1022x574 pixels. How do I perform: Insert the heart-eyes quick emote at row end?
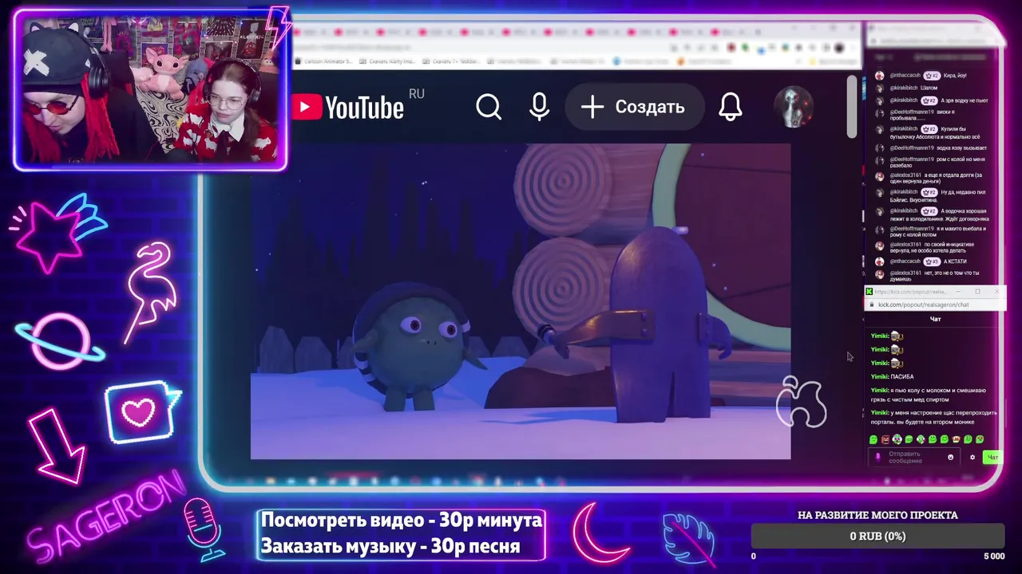[x=980, y=439]
